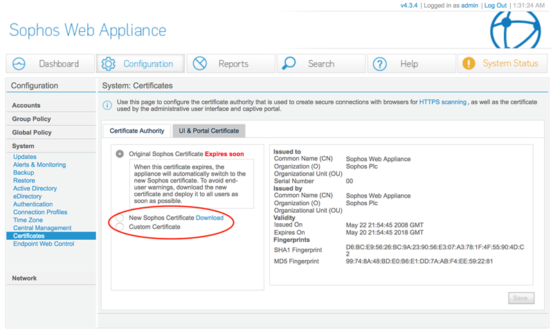Viewport: 553px width, 331px height.
Task: Click the MD5 Fingerprint value
Action: (x=419, y=261)
